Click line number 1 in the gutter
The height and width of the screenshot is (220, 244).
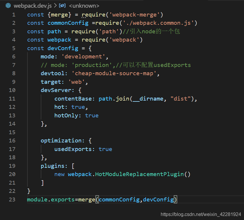[14, 15]
